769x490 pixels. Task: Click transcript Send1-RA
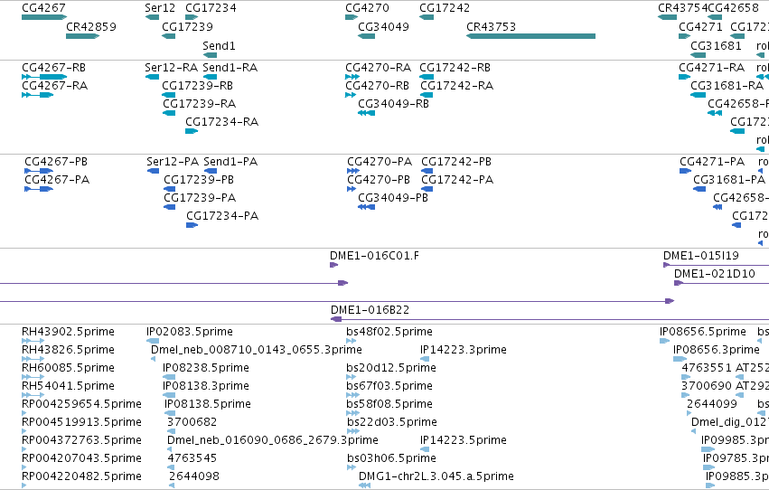pyautogui.click(x=210, y=77)
